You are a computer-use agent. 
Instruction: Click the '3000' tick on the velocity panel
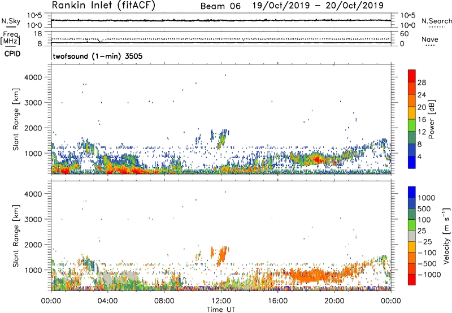(x=33, y=219)
